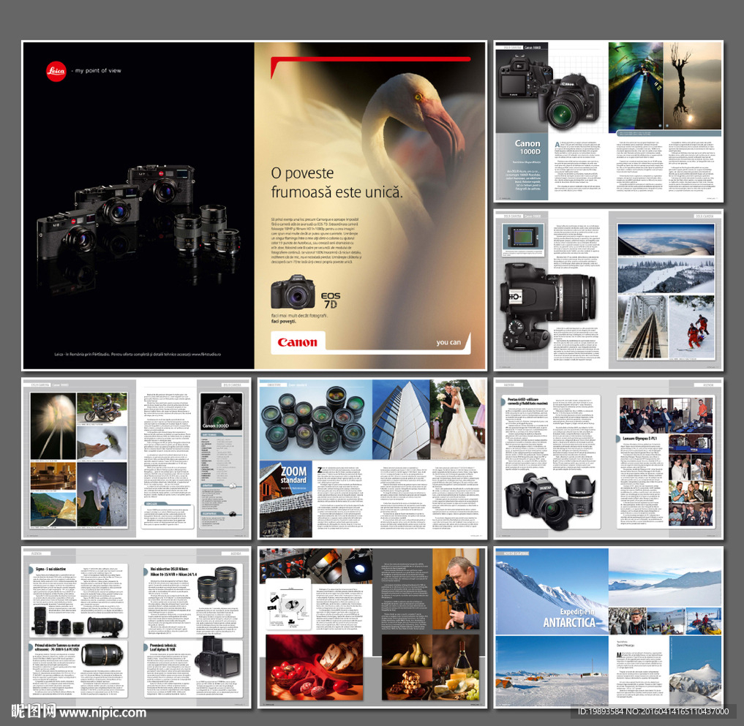Viewport: 744px width, 726px height.
Task: Click the wedding couple photo
Action: click(458, 419)
